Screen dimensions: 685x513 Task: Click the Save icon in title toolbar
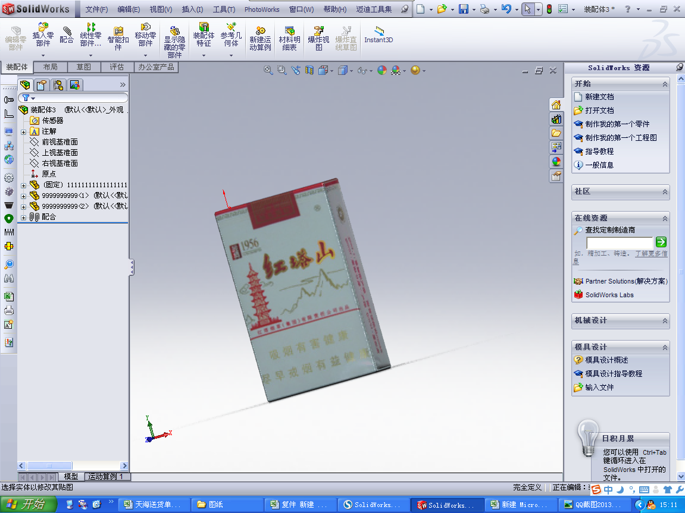tap(464, 9)
